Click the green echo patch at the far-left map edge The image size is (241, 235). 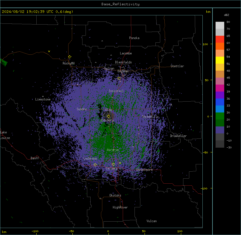click(x=4, y=63)
